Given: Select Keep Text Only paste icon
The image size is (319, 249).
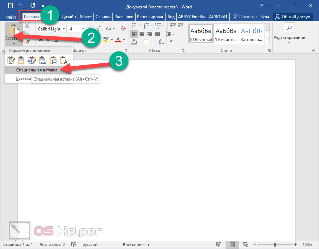Looking at the screenshot, I should pyautogui.click(x=64, y=61).
